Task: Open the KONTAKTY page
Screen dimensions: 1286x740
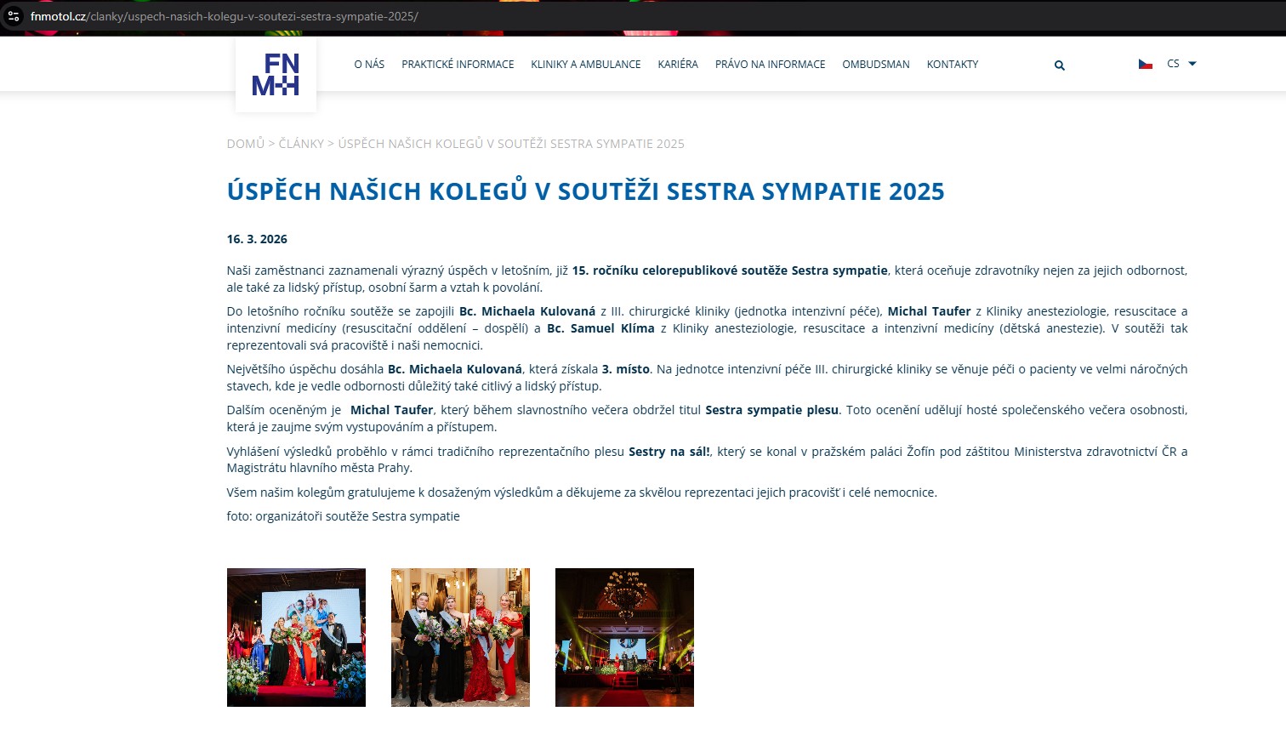Action: point(952,65)
